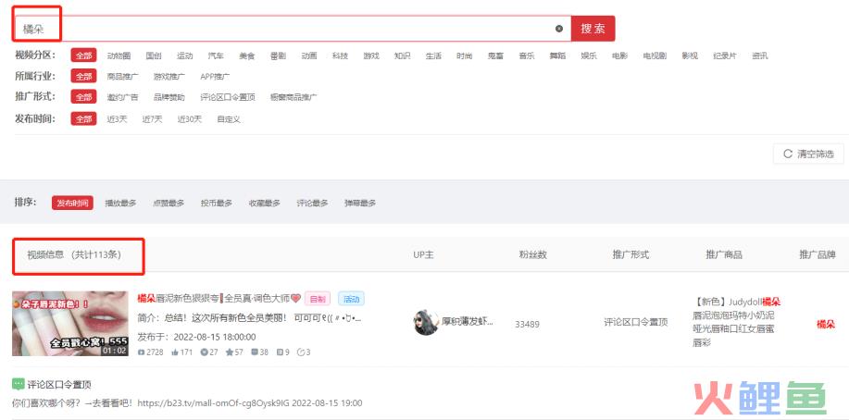Click the star favorites icon beside 57
The height and width of the screenshot is (420, 849).
[229, 352]
